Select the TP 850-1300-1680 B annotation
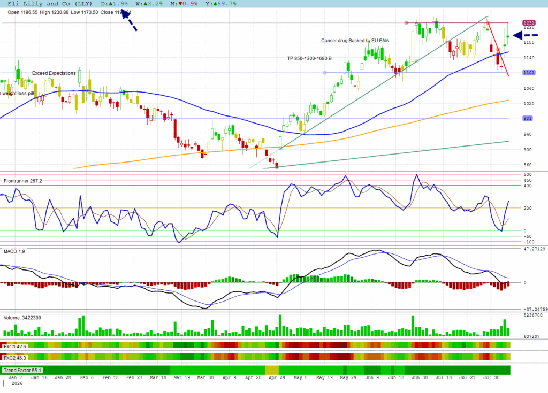Viewport: 548px width, 393px height. tap(309, 58)
